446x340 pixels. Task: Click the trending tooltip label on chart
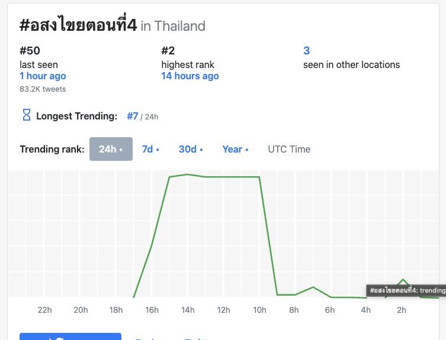[x=407, y=290]
